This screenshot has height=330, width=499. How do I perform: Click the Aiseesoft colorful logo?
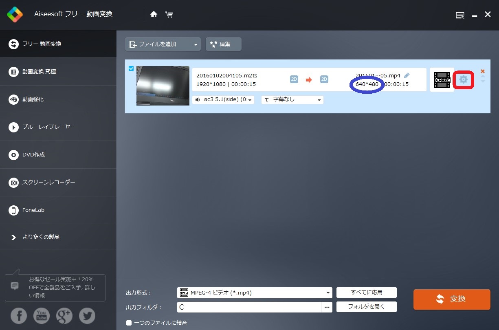(x=15, y=15)
